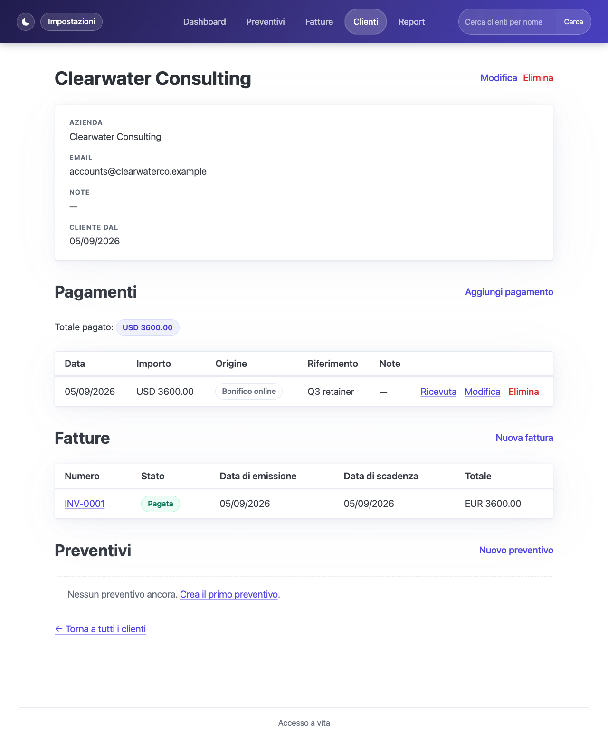The width and height of the screenshot is (608, 739).
Task: Toggle dark mode with moon icon
Action: click(x=26, y=22)
